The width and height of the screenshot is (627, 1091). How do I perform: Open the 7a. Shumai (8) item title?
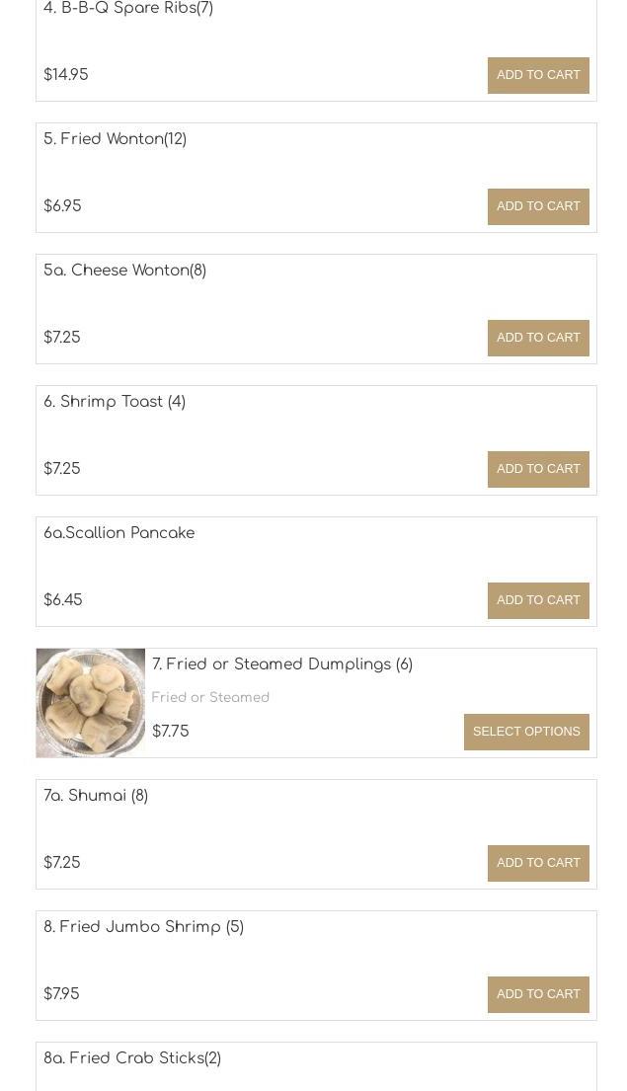pyautogui.click(x=96, y=795)
